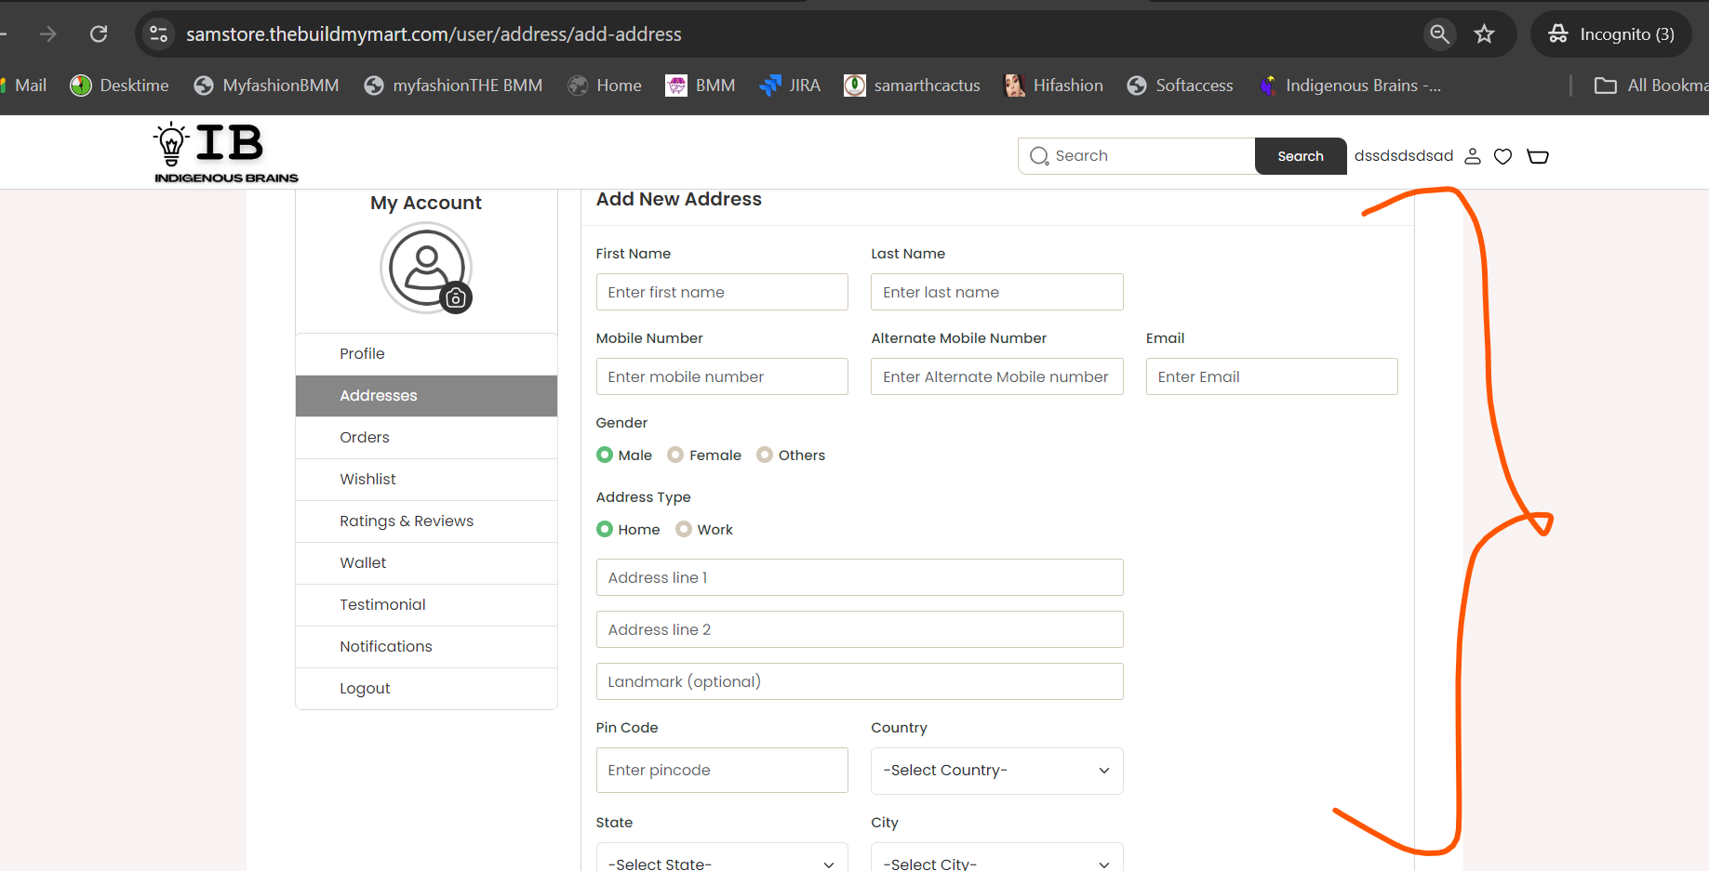Click the Add New Address heading
Image resolution: width=1709 pixels, height=871 pixels.
(x=679, y=199)
